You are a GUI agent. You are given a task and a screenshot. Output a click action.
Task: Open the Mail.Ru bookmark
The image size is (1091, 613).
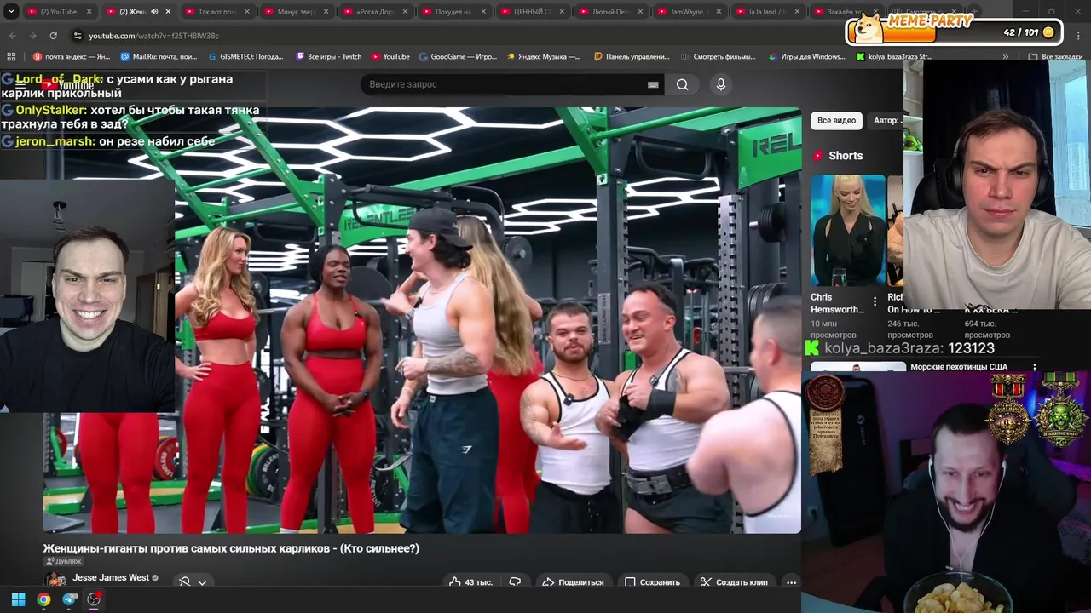coord(159,57)
